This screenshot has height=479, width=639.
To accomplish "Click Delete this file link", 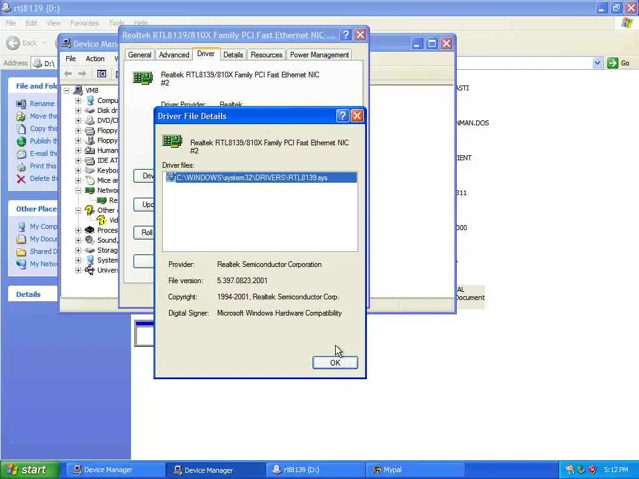I will (x=44, y=178).
